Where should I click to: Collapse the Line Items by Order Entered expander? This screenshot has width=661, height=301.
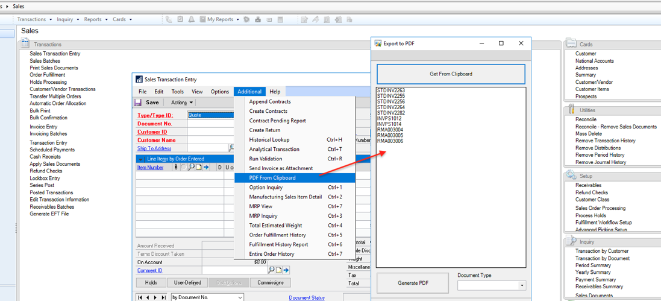coord(141,159)
